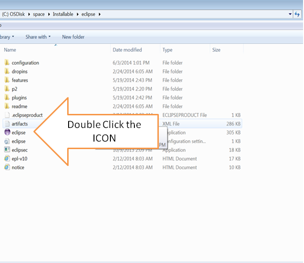Select the p2 folder name
304x263 pixels.
pos(15,89)
